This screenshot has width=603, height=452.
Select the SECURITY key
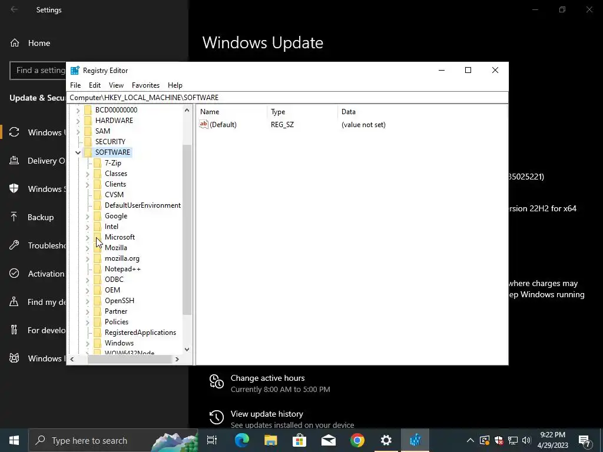[x=110, y=142]
